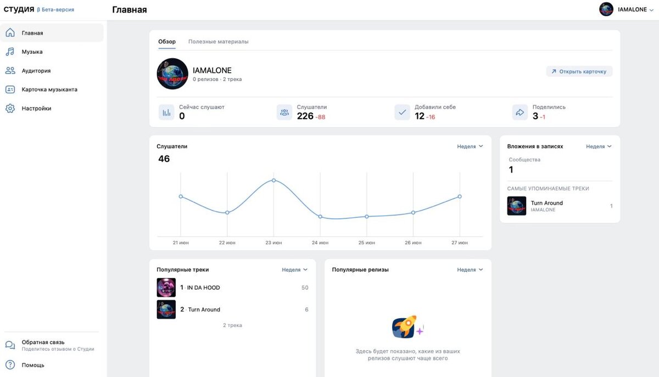Open Неделя dropdown in Популярные треки

[295, 270]
